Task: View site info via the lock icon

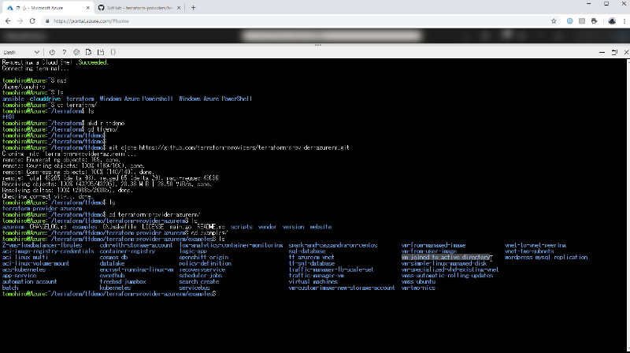Action: click(47, 21)
